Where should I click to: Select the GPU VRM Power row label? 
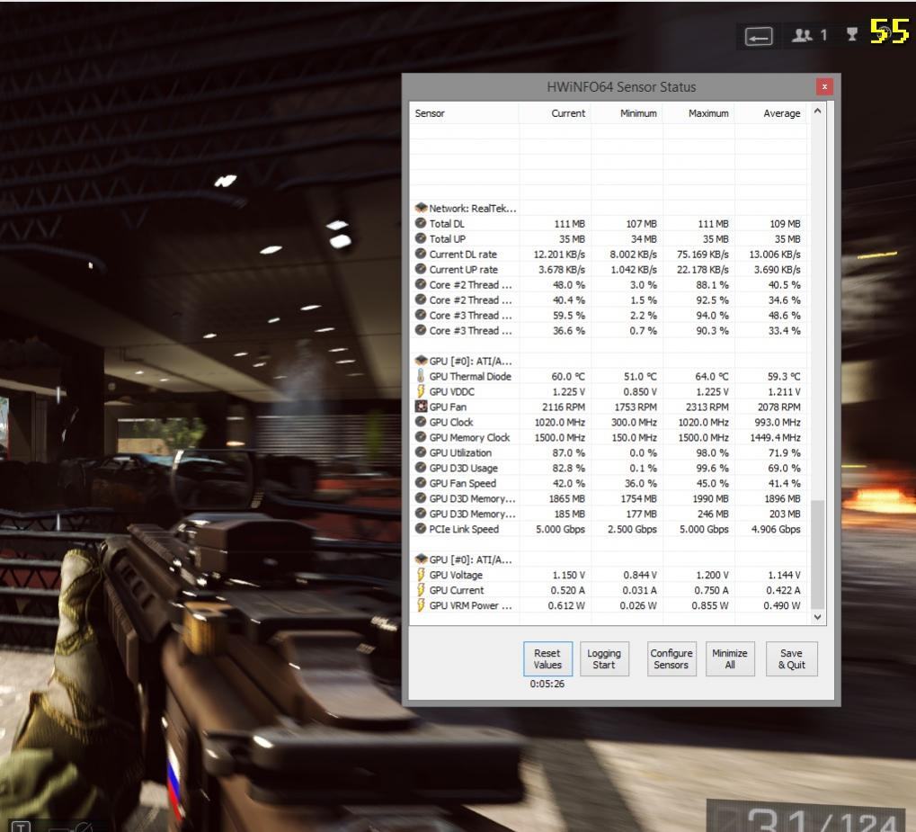(470, 605)
